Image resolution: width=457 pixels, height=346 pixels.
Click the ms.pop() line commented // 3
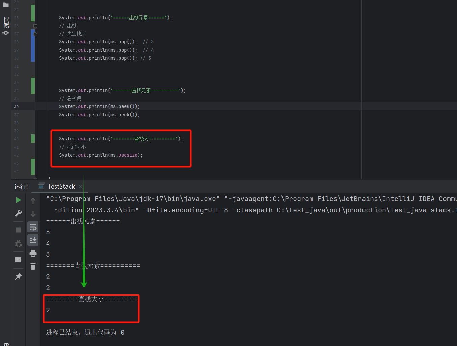click(x=105, y=58)
